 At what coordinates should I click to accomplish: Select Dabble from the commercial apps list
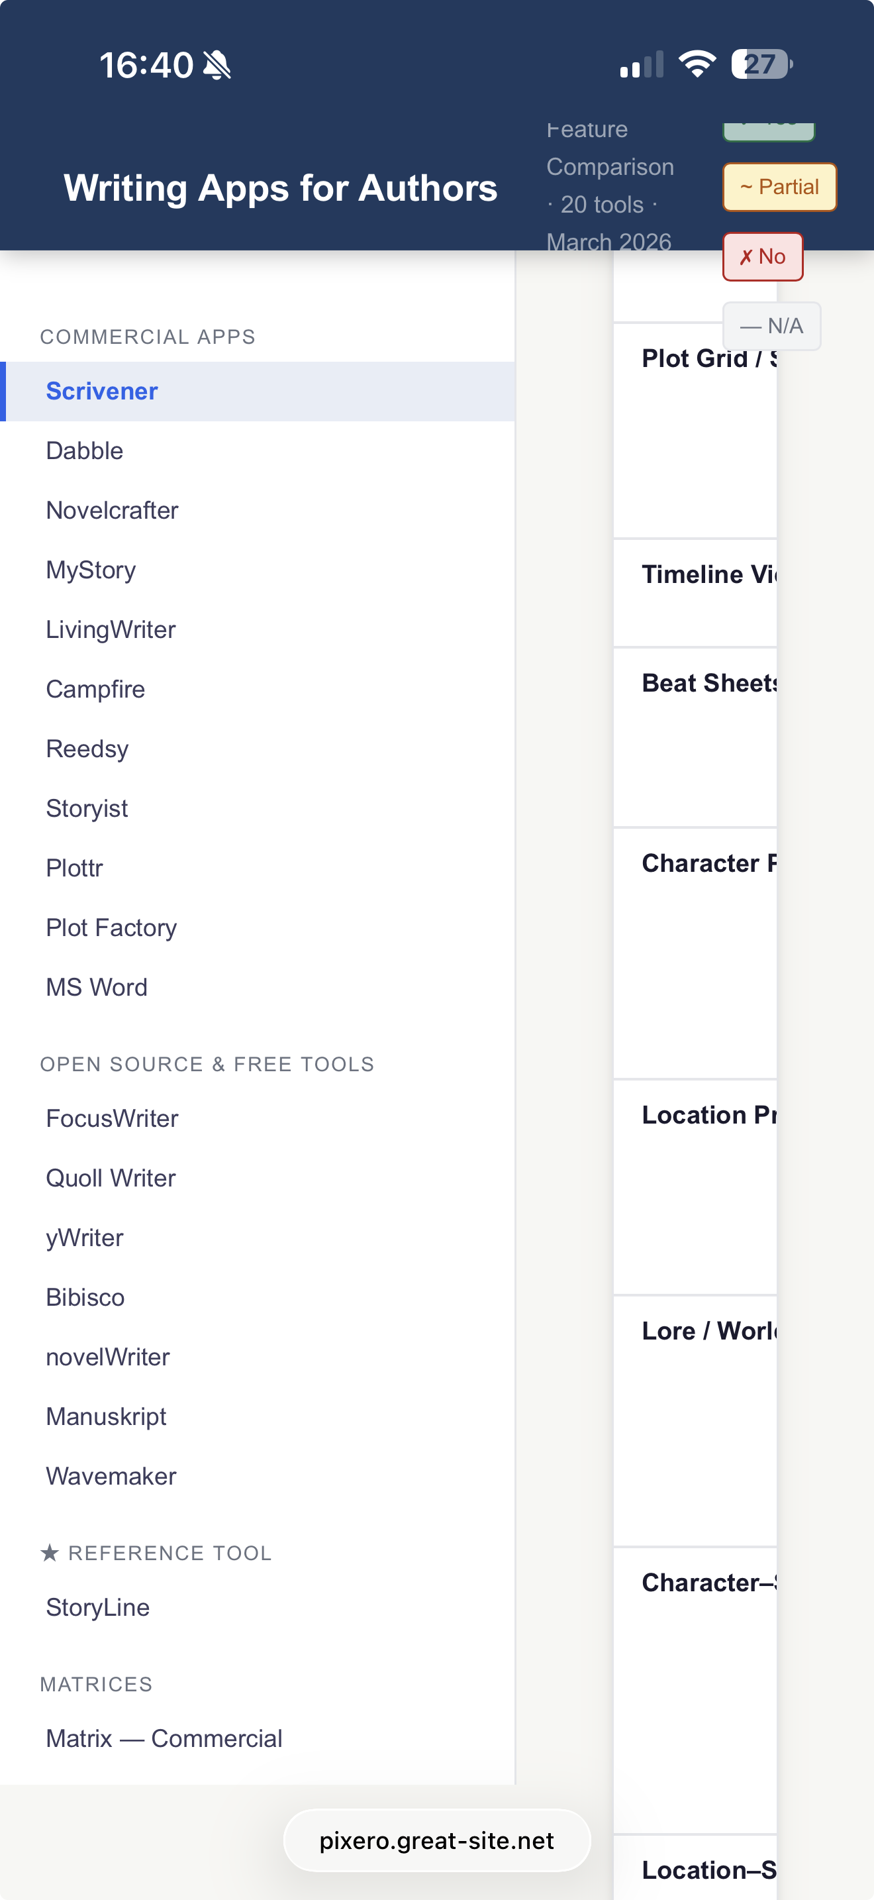85,450
